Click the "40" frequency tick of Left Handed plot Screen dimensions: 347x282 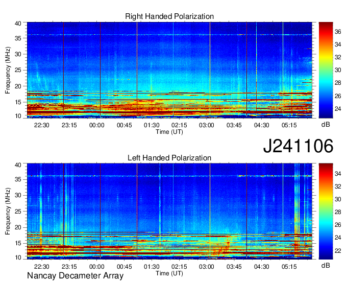(x=18, y=165)
